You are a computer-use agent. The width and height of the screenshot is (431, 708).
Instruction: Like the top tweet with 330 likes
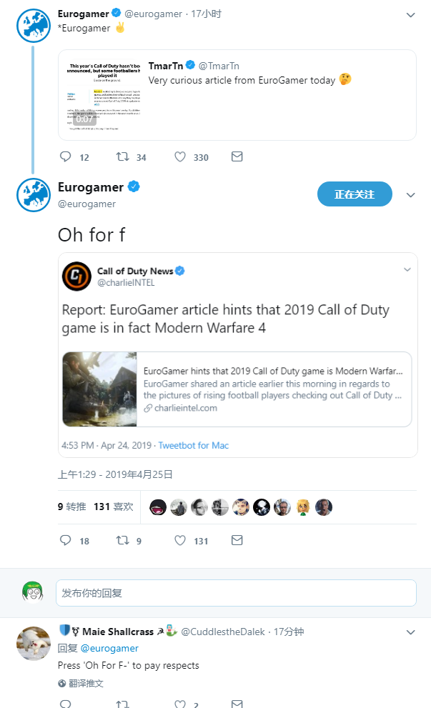click(x=180, y=156)
